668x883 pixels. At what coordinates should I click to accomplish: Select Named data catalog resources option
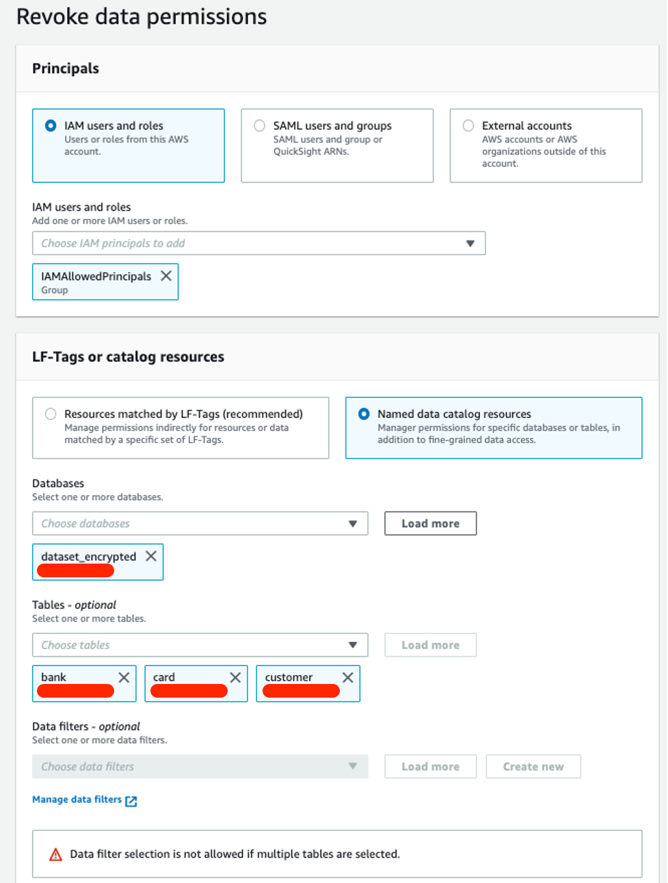point(364,414)
